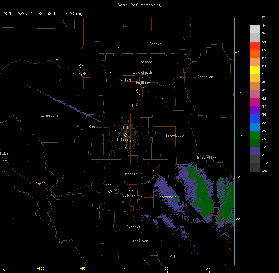
Task: Click the Base_Reflectivity title
Action: tap(139, 5)
